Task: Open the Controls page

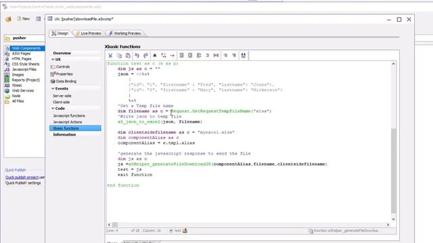Action: pyautogui.click(x=63, y=67)
